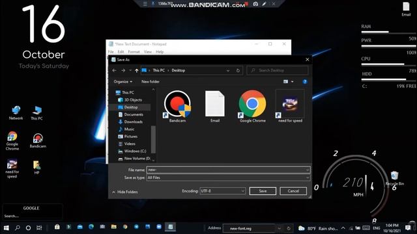Open File Explorer on the taskbar
Viewport: 417px width, 234px height.
(x=114, y=227)
